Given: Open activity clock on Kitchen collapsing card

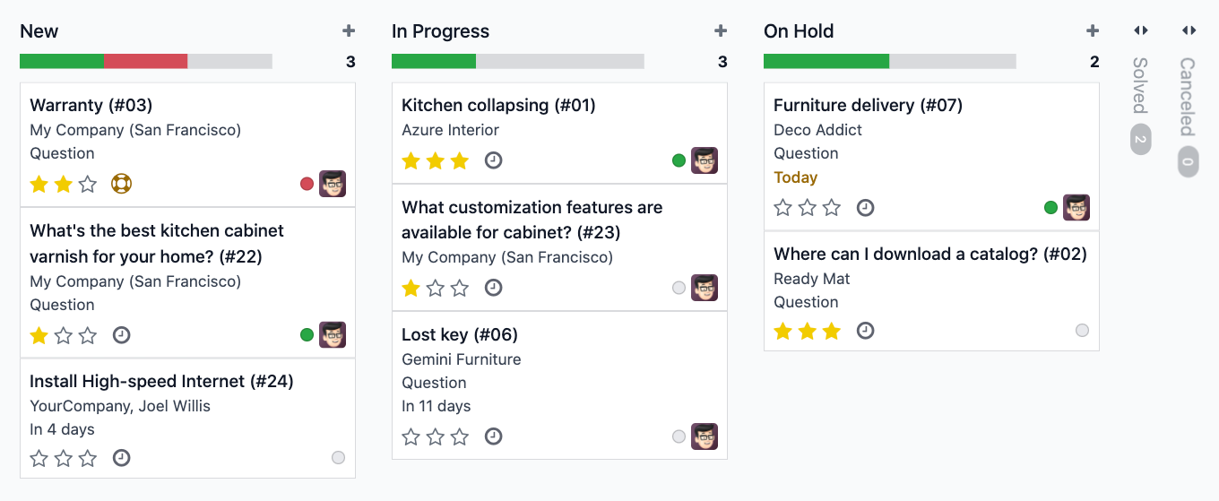Looking at the screenshot, I should 493,160.
